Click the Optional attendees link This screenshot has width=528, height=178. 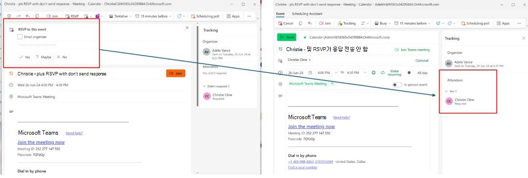click(x=422, y=61)
